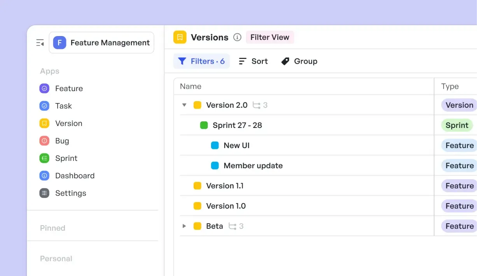This screenshot has height=276, width=477.
Task: Click the Group button
Action: pos(299,61)
